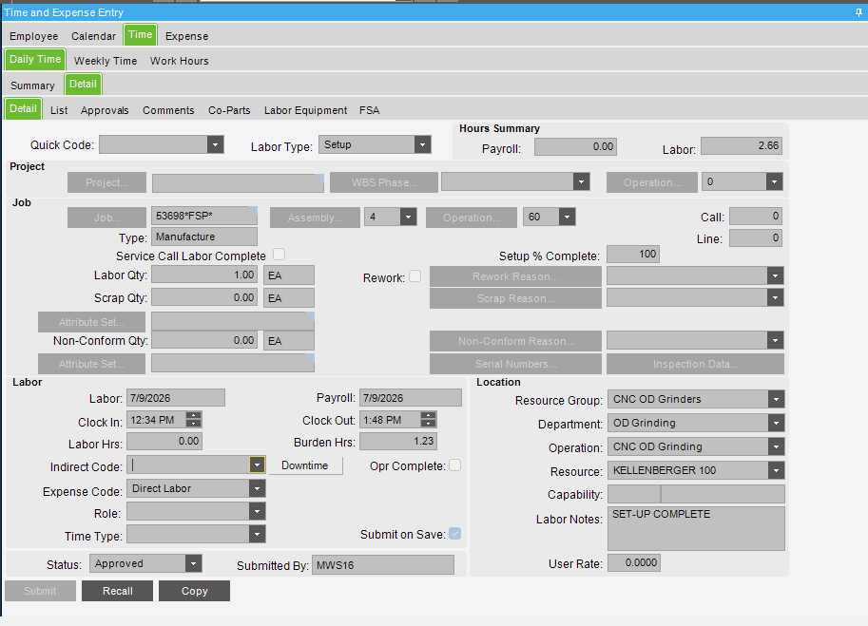
Task: Open the List sub-tab
Action: click(59, 110)
